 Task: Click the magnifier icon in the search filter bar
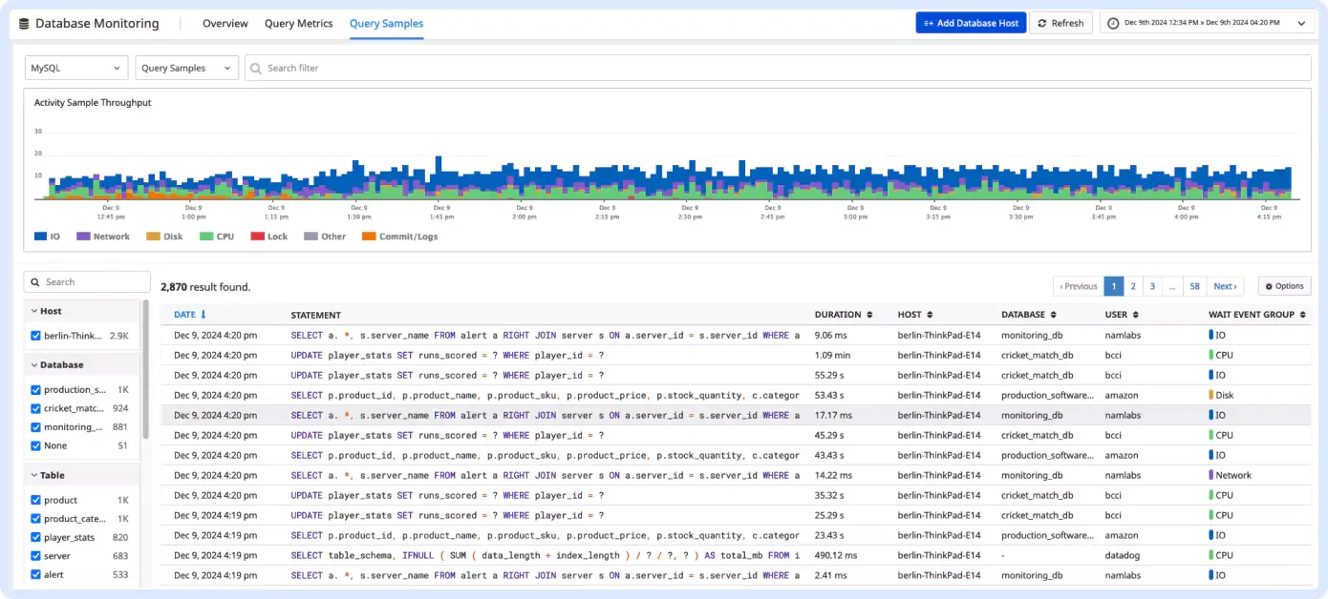click(x=256, y=69)
